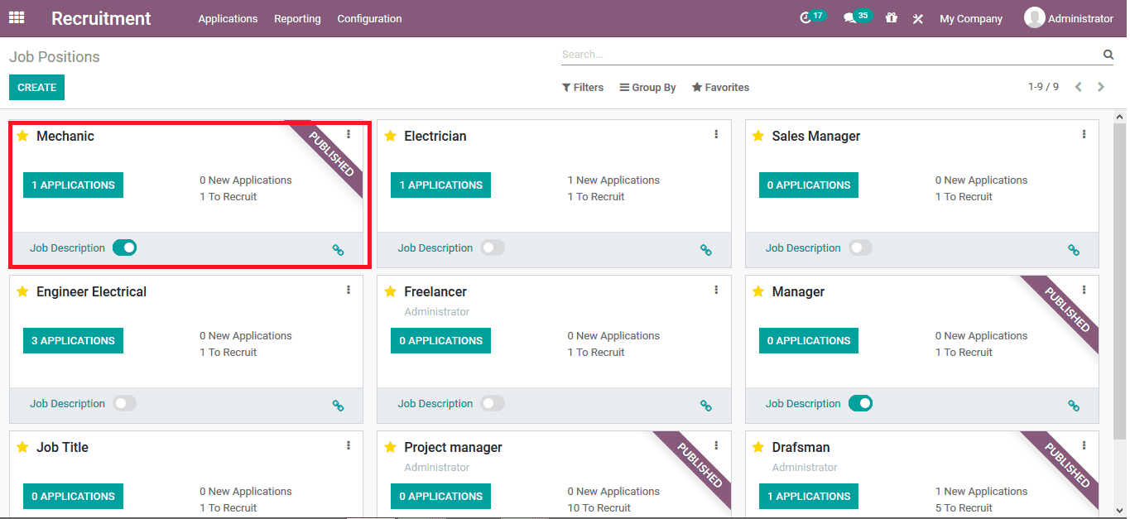This screenshot has width=1130, height=519.
Task: Open the Reporting menu
Action: point(297,18)
